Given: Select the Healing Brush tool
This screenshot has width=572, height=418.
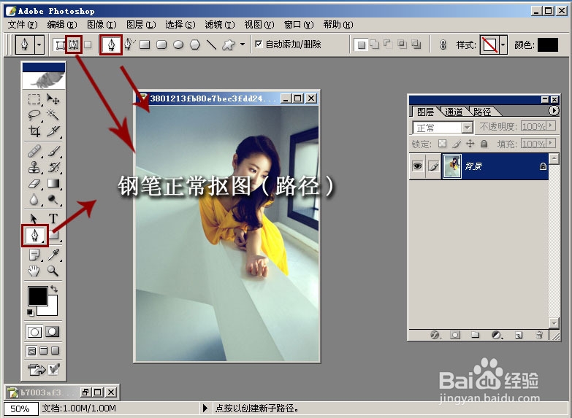Looking at the screenshot, I should [34, 151].
